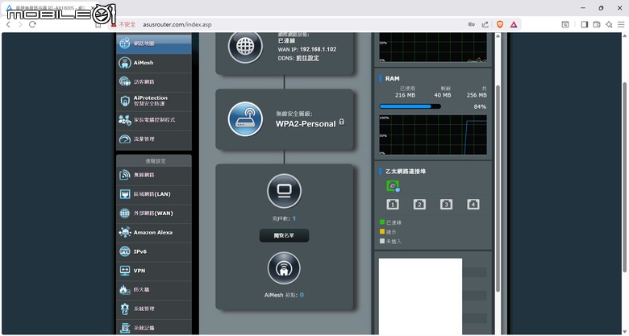Click the Brave Rewards triangle icon
Image resolution: width=629 pixels, height=336 pixels.
pos(514,24)
